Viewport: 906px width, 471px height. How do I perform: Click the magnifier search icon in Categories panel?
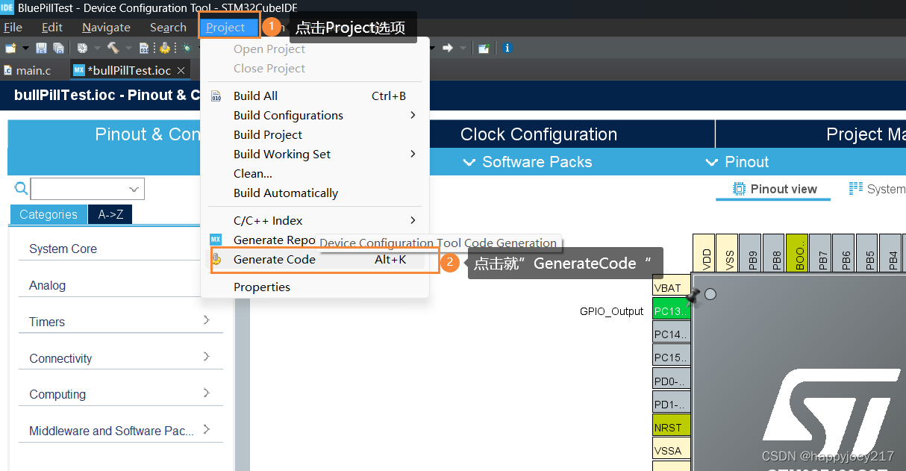[x=21, y=188]
